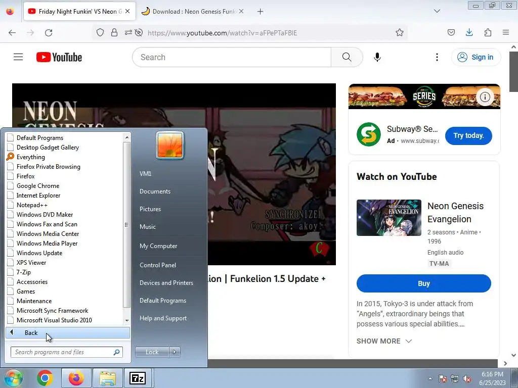Open the tracking protection shield icon
Viewport: 518px width, 388px height.
click(100, 33)
